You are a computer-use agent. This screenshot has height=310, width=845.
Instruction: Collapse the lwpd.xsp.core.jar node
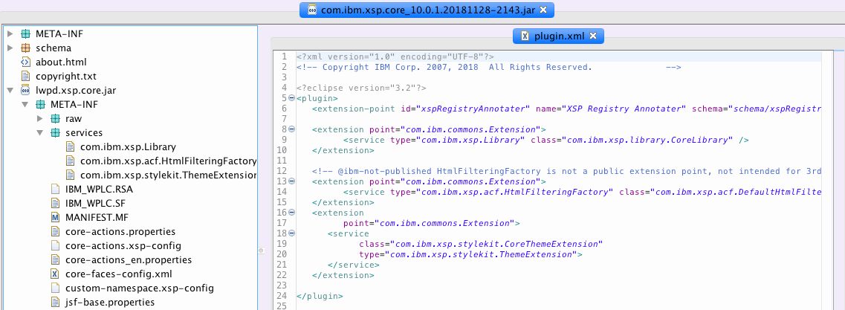point(10,90)
